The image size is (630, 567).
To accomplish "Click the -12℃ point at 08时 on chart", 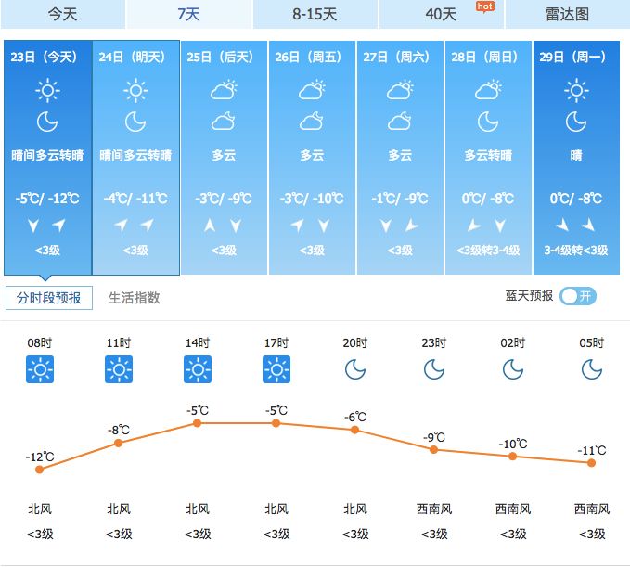I will point(39,470).
